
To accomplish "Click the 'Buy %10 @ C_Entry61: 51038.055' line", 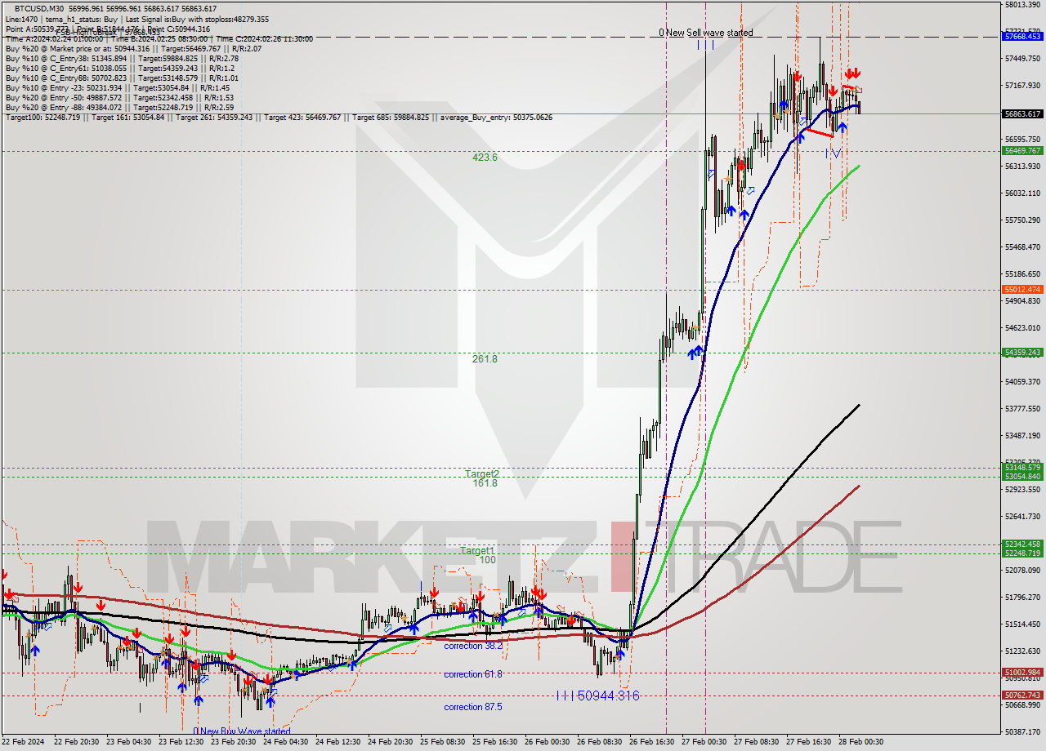I will pyautogui.click(x=119, y=68).
